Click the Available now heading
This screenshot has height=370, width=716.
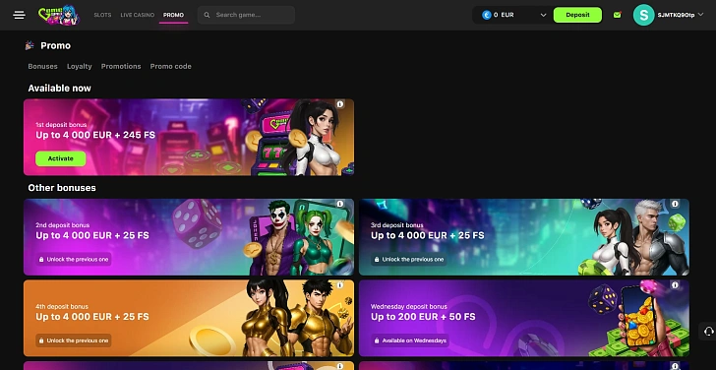click(x=59, y=89)
